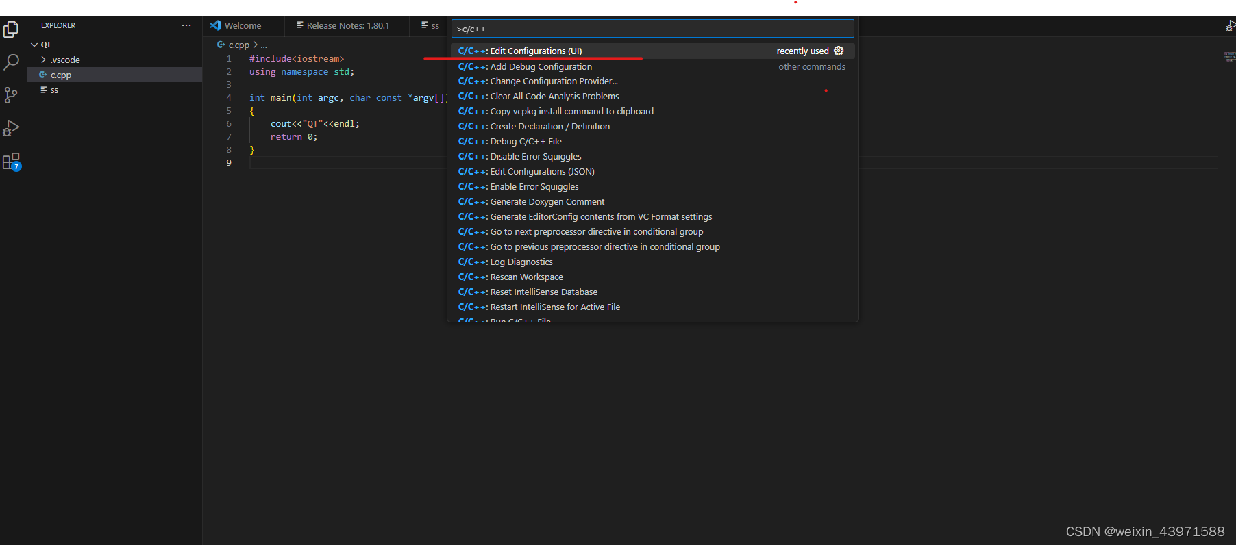Open the Run and Debug view icon
This screenshot has width=1236, height=545.
11,128
